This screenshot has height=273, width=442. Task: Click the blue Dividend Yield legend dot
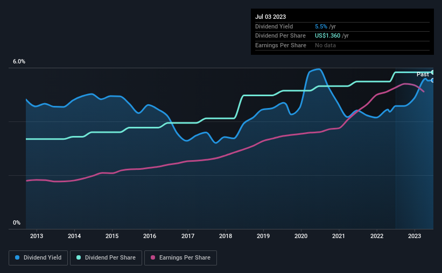(17, 257)
